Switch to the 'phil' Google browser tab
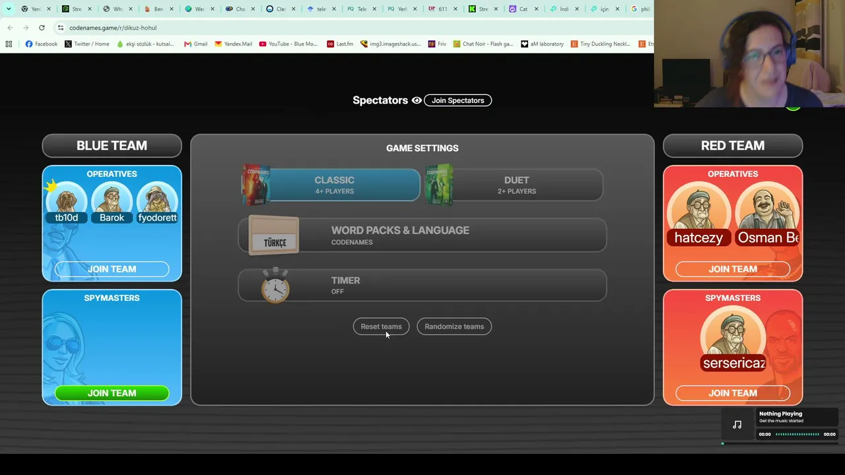Viewport: 845px width, 475px height. pyautogui.click(x=640, y=9)
